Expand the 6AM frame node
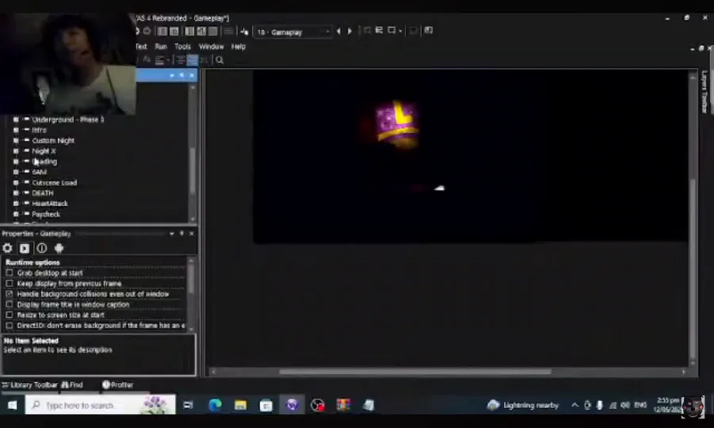The width and height of the screenshot is (714, 428). pos(16,172)
